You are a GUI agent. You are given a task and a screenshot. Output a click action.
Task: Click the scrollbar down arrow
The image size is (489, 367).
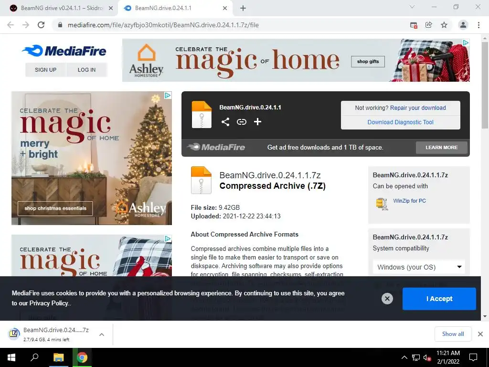click(485, 316)
